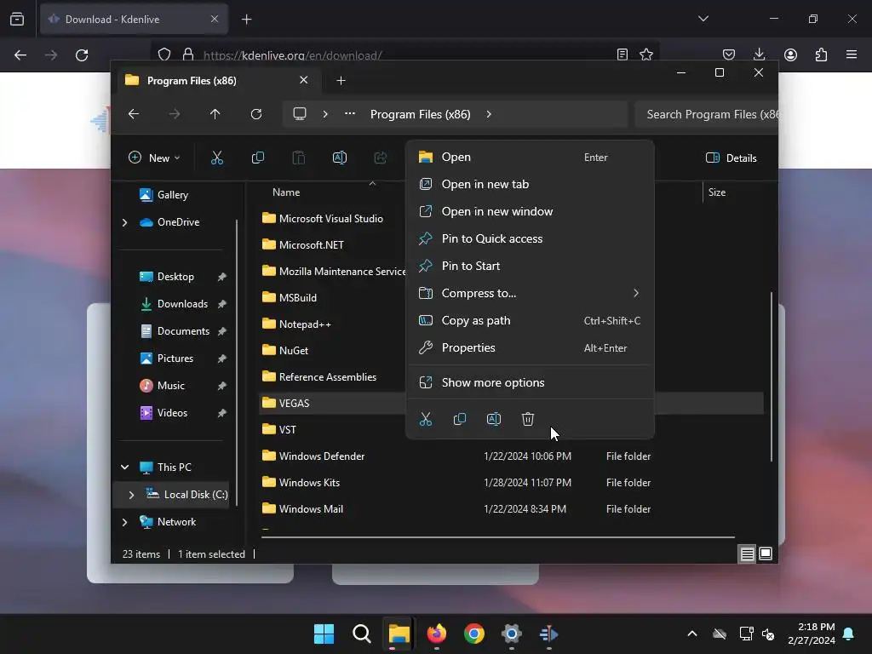Open Firefox list all tabs dropdown
The height and width of the screenshot is (654, 872).
click(x=703, y=19)
